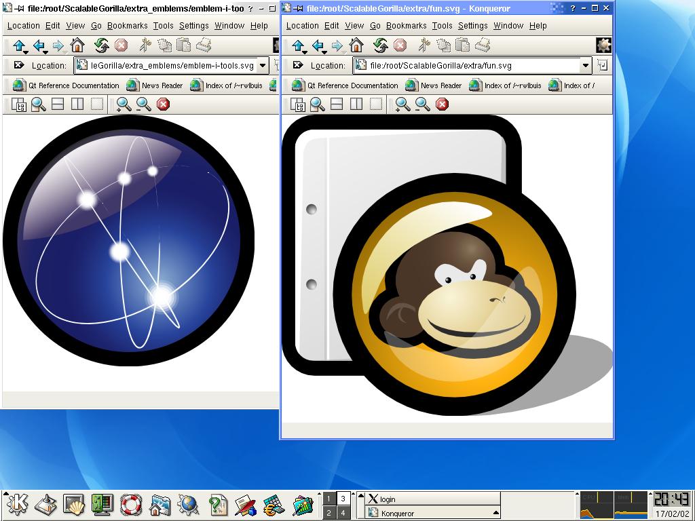Launch the terminal (shell) from the panel
Screen dimensions: 695x521
(73, 505)
